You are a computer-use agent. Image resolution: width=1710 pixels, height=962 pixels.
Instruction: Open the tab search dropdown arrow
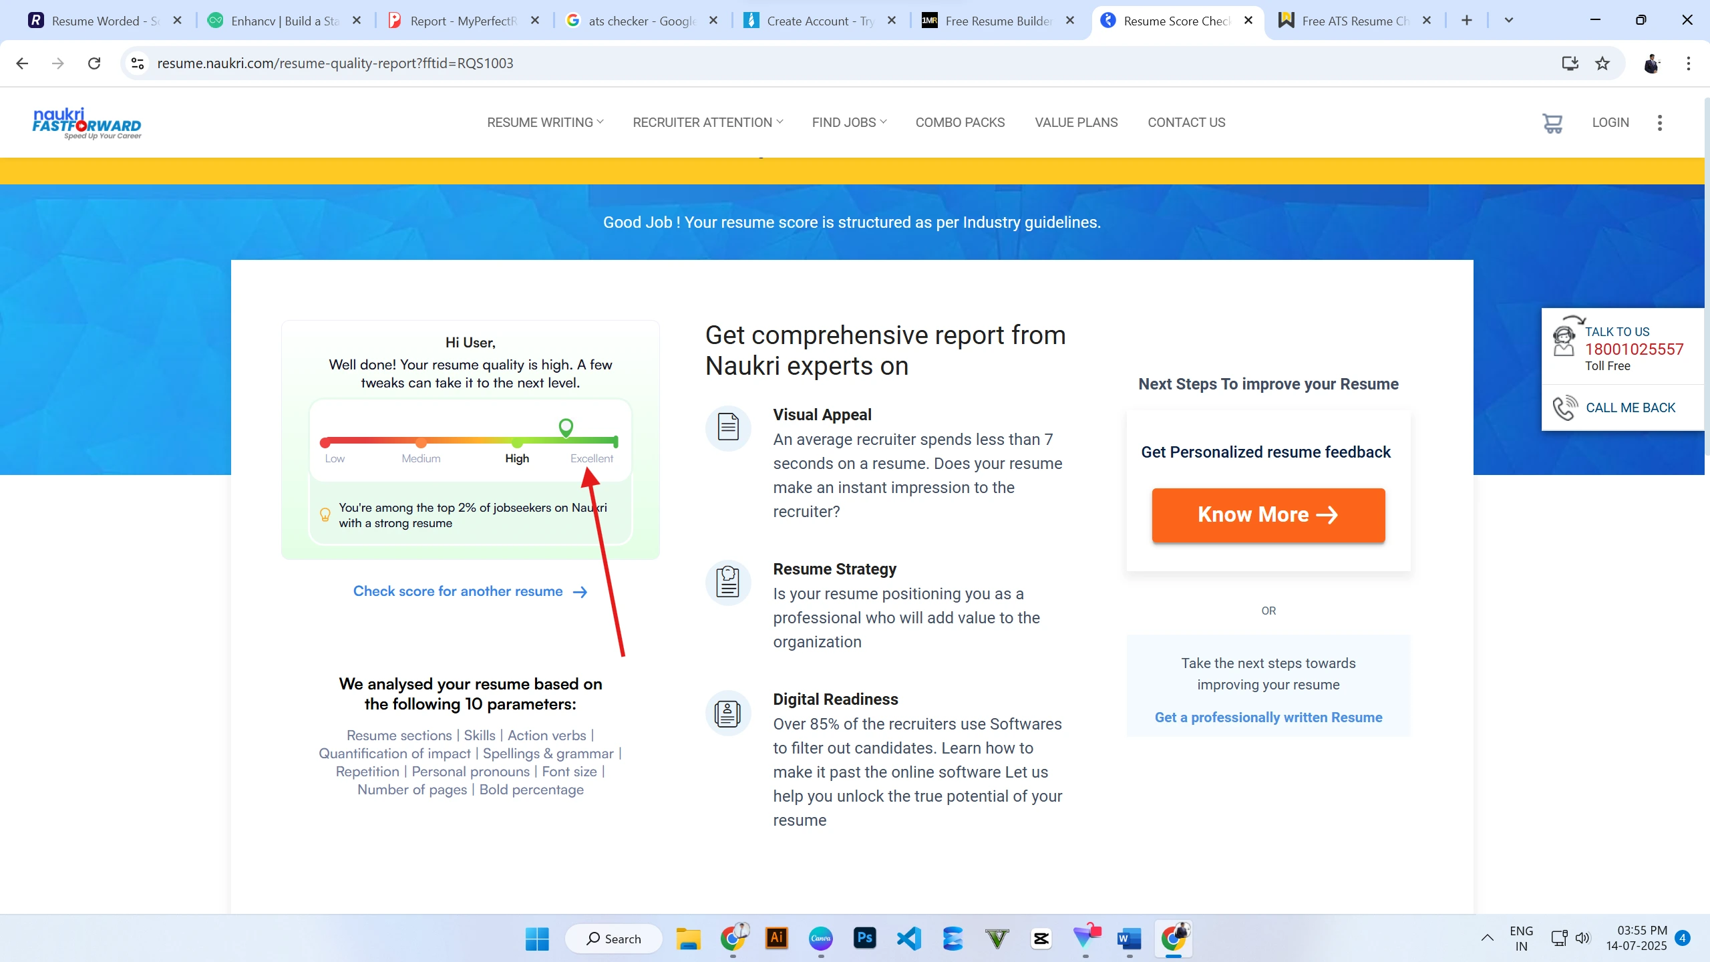(x=1508, y=21)
